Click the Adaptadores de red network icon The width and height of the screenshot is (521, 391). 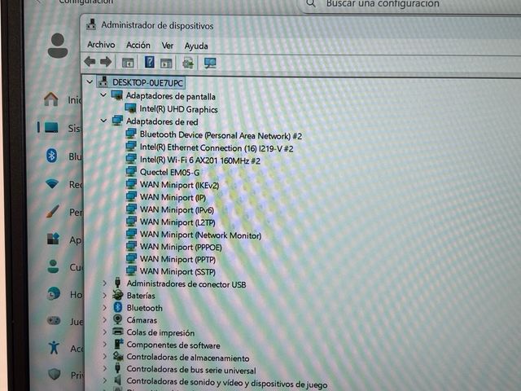[117, 121]
